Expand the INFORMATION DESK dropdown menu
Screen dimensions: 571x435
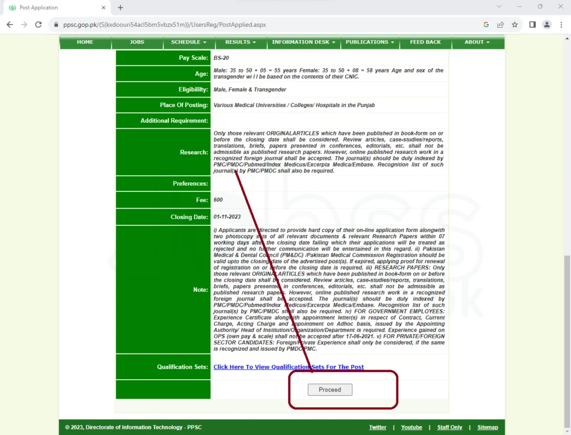[x=303, y=42]
